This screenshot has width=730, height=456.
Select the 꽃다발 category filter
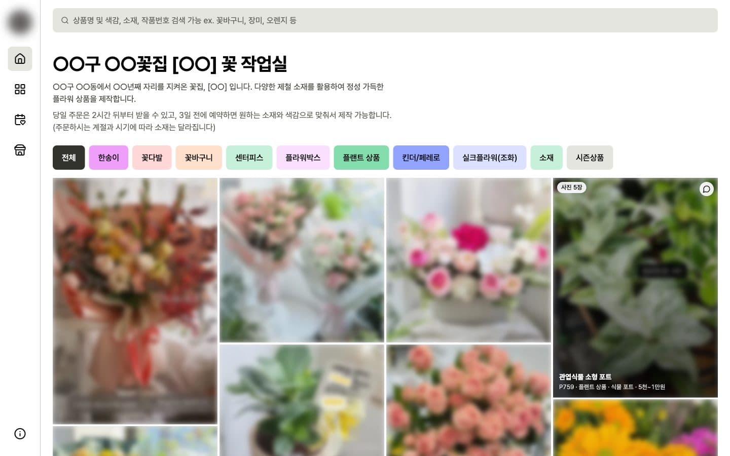[x=152, y=158]
